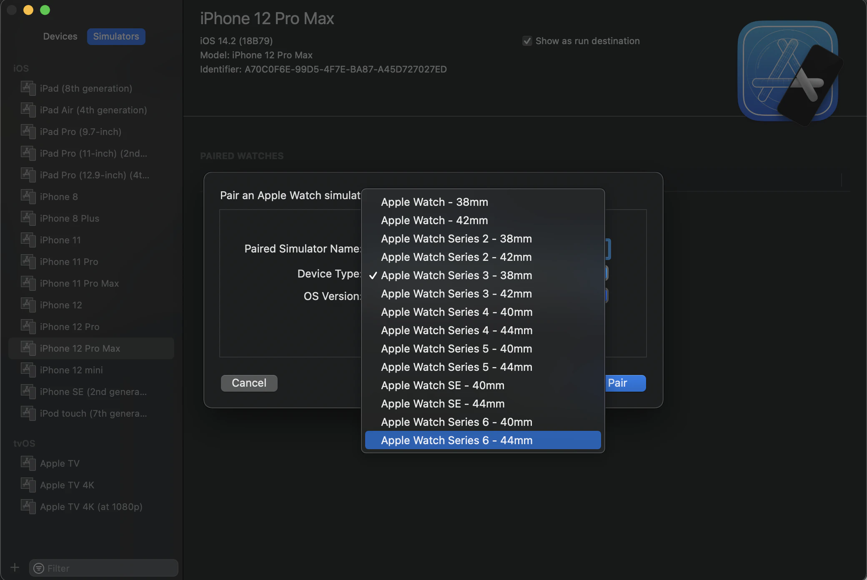Click the iPod touch (7th generation) simulator icon

coord(28,413)
